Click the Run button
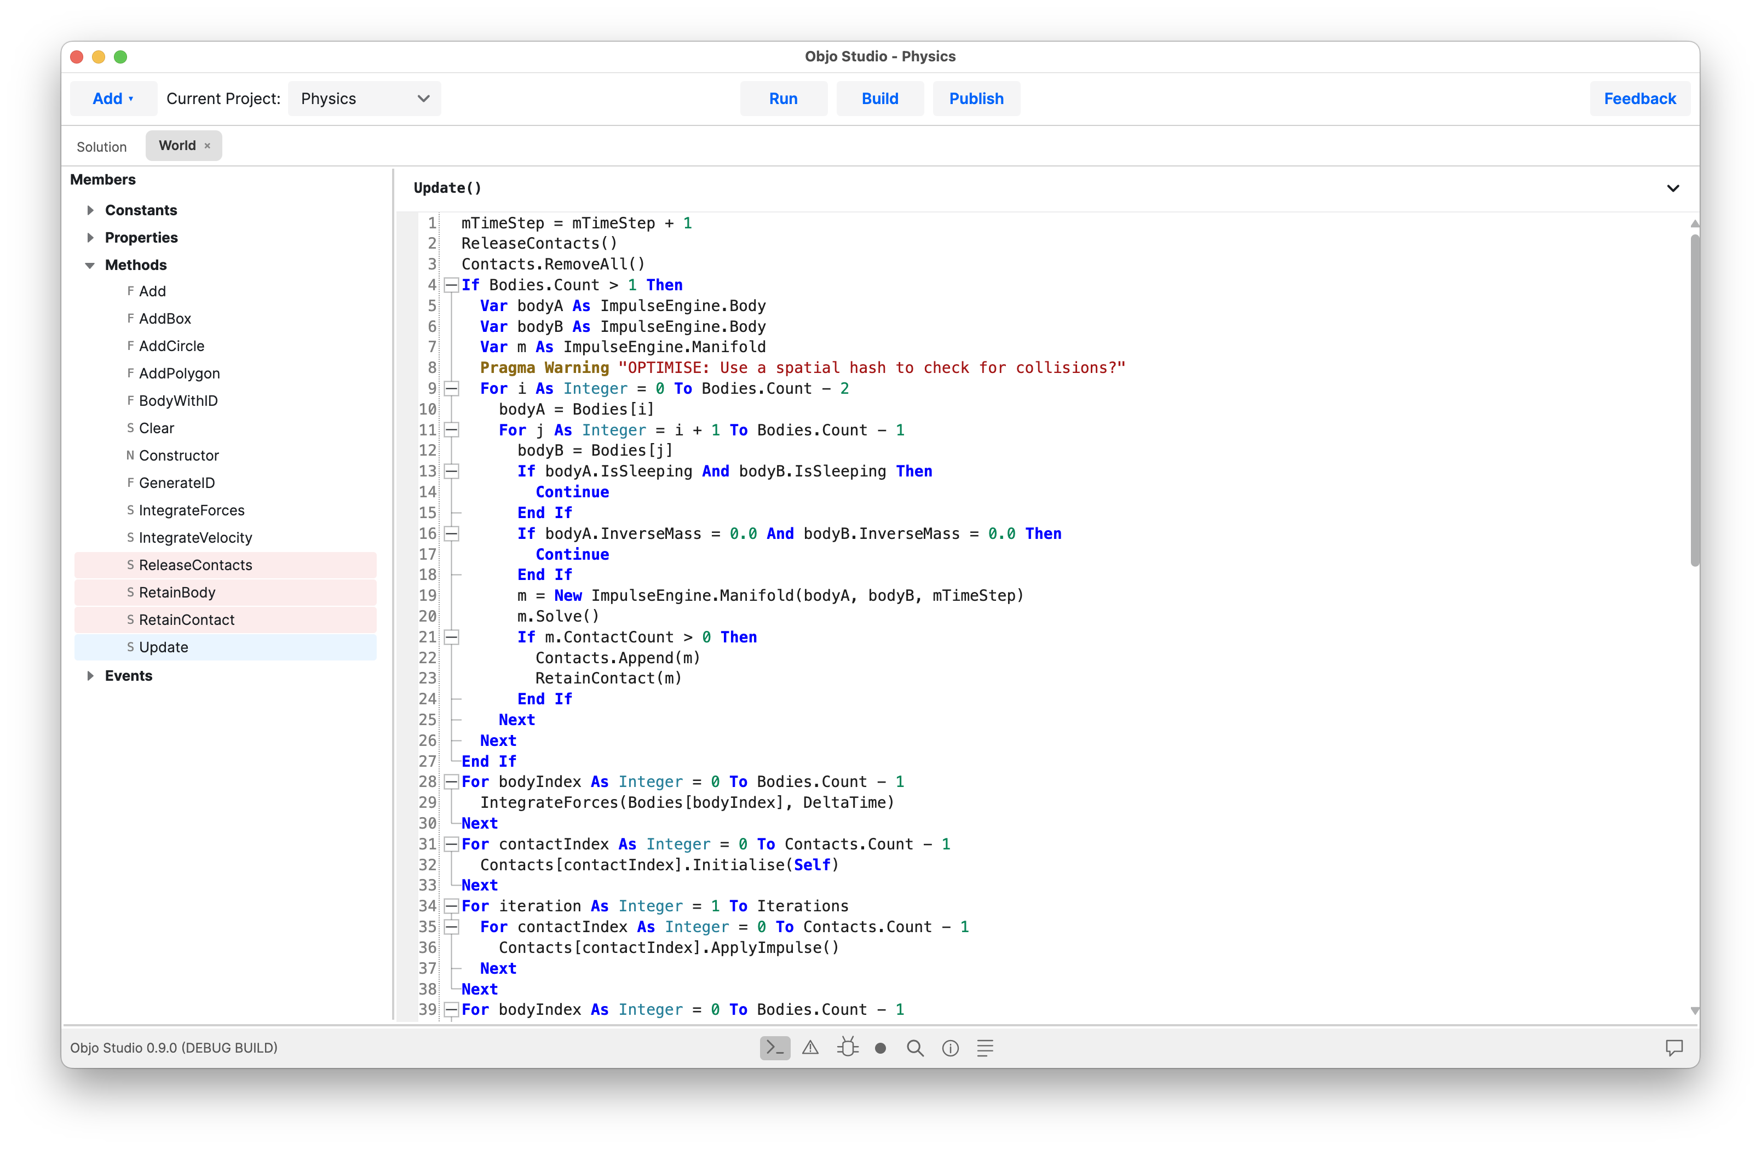 pos(783,99)
